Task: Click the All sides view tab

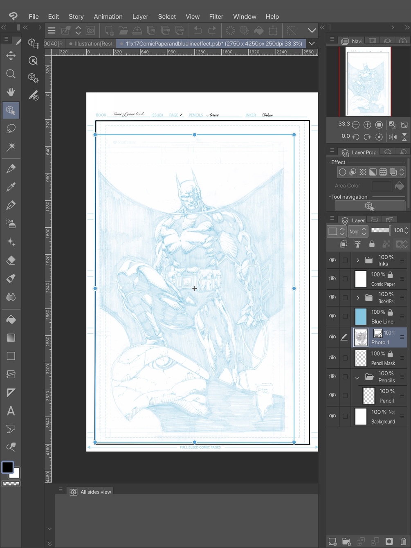Action: [x=91, y=492]
